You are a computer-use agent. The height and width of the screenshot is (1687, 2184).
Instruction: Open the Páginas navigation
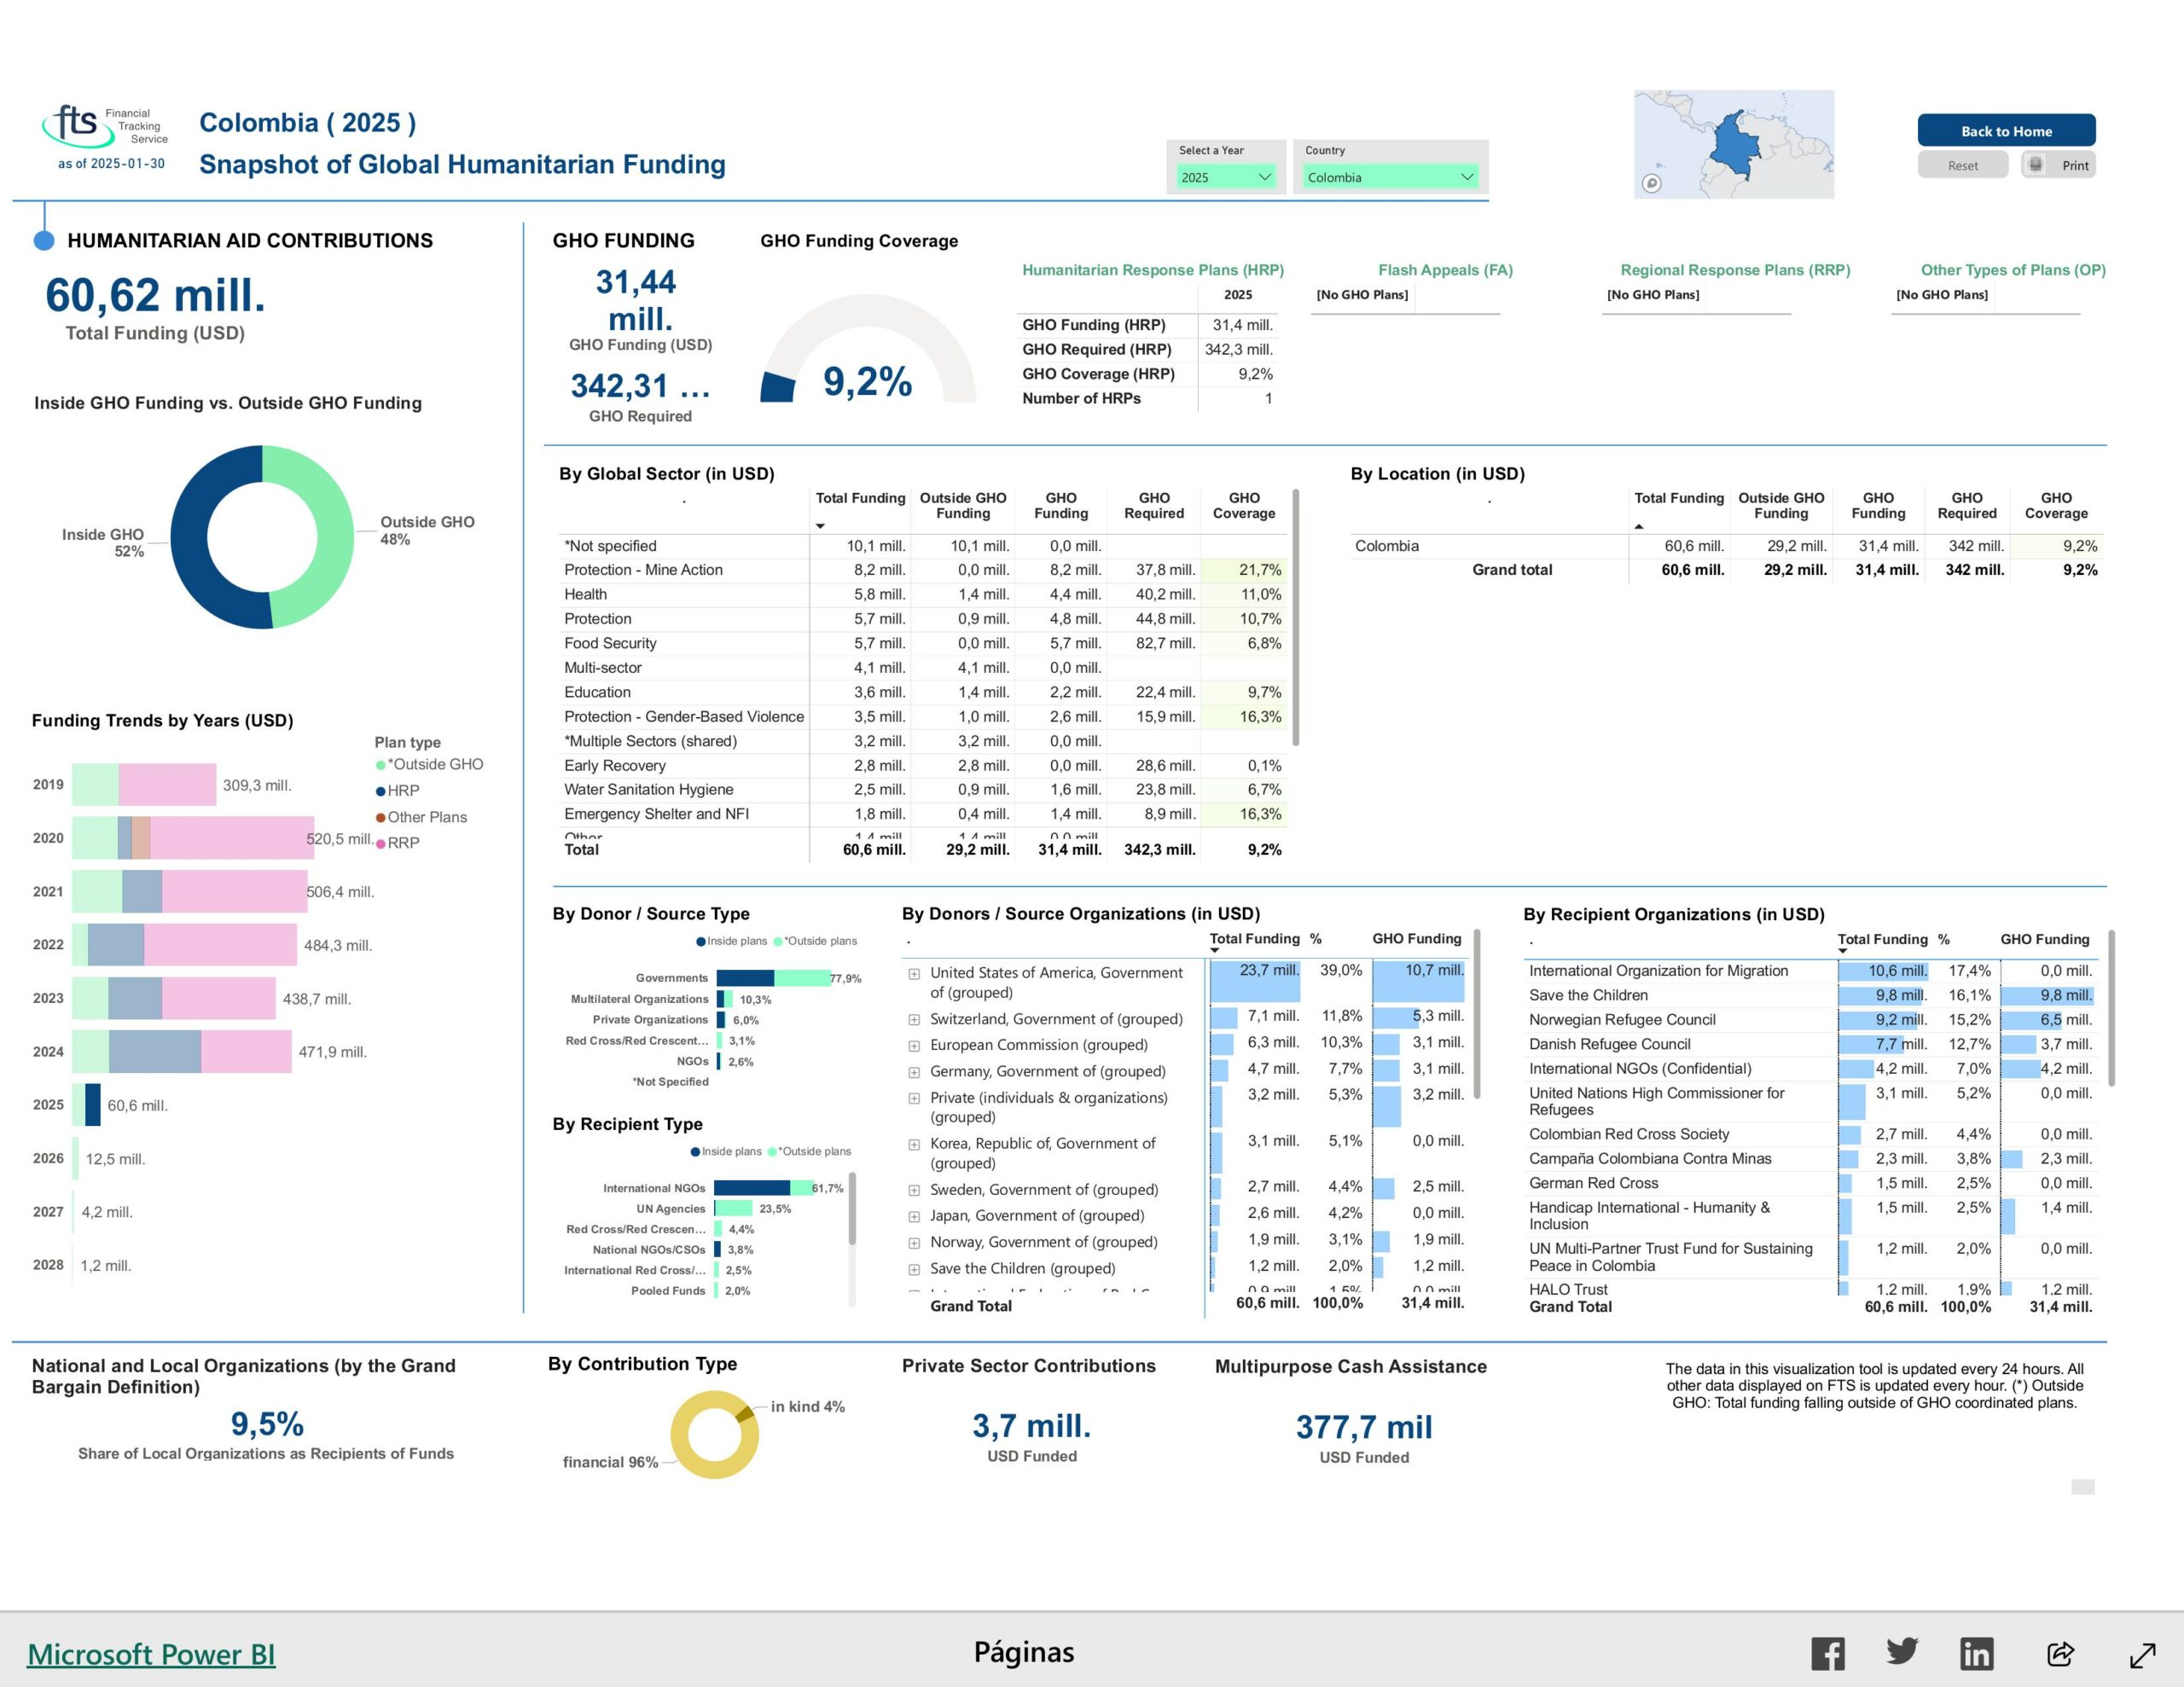(x=1023, y=1652)
